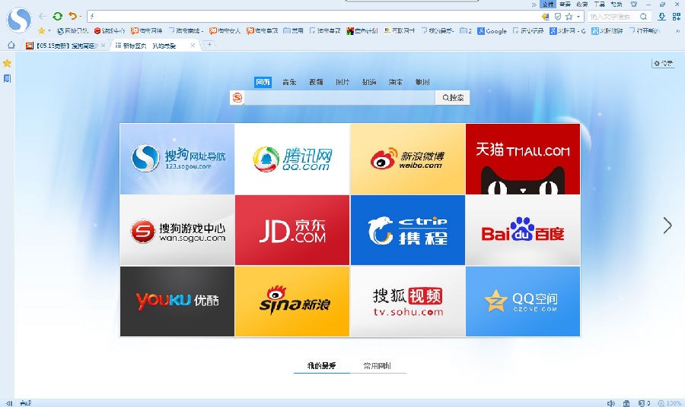
Task: Open the JD.COM 京东 tile
Action: 292,230
